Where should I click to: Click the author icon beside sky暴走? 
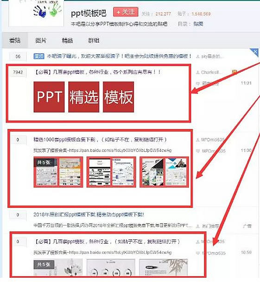point(198,56)
